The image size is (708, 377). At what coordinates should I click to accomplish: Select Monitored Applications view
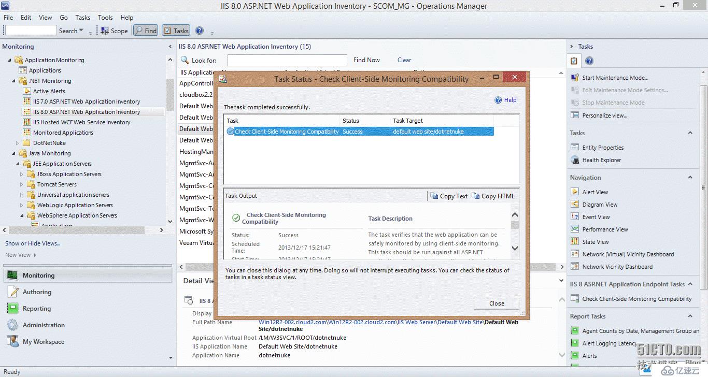click(x=63, y=133)
